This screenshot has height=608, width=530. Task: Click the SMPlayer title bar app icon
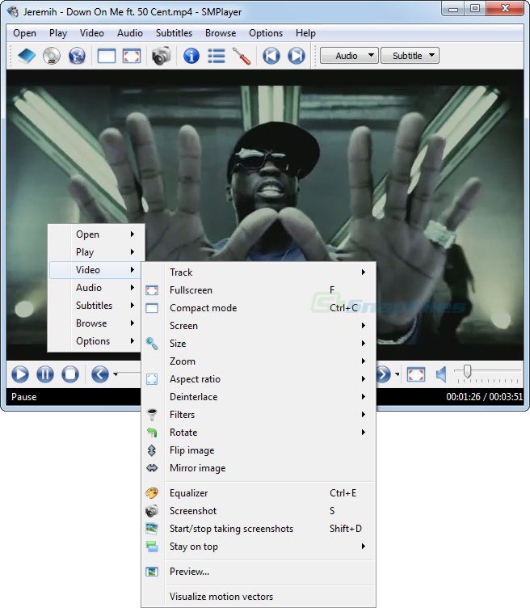[13, 12]
